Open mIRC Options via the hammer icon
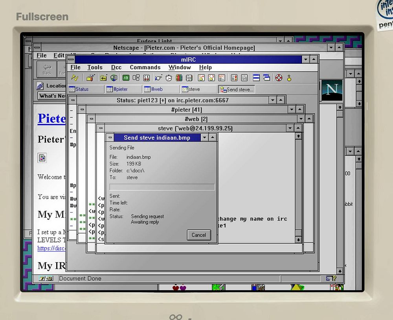 [90, 78]
